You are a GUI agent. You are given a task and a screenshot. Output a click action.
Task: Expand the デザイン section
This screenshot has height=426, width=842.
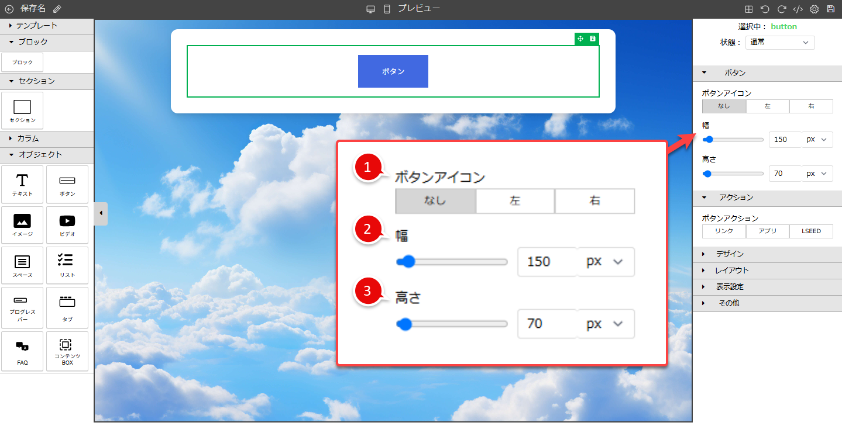coord(729,254)
